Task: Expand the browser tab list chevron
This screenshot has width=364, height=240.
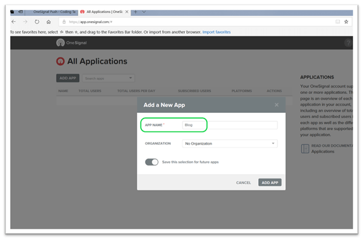Action: pyautogui.click(x=144, y=12)
